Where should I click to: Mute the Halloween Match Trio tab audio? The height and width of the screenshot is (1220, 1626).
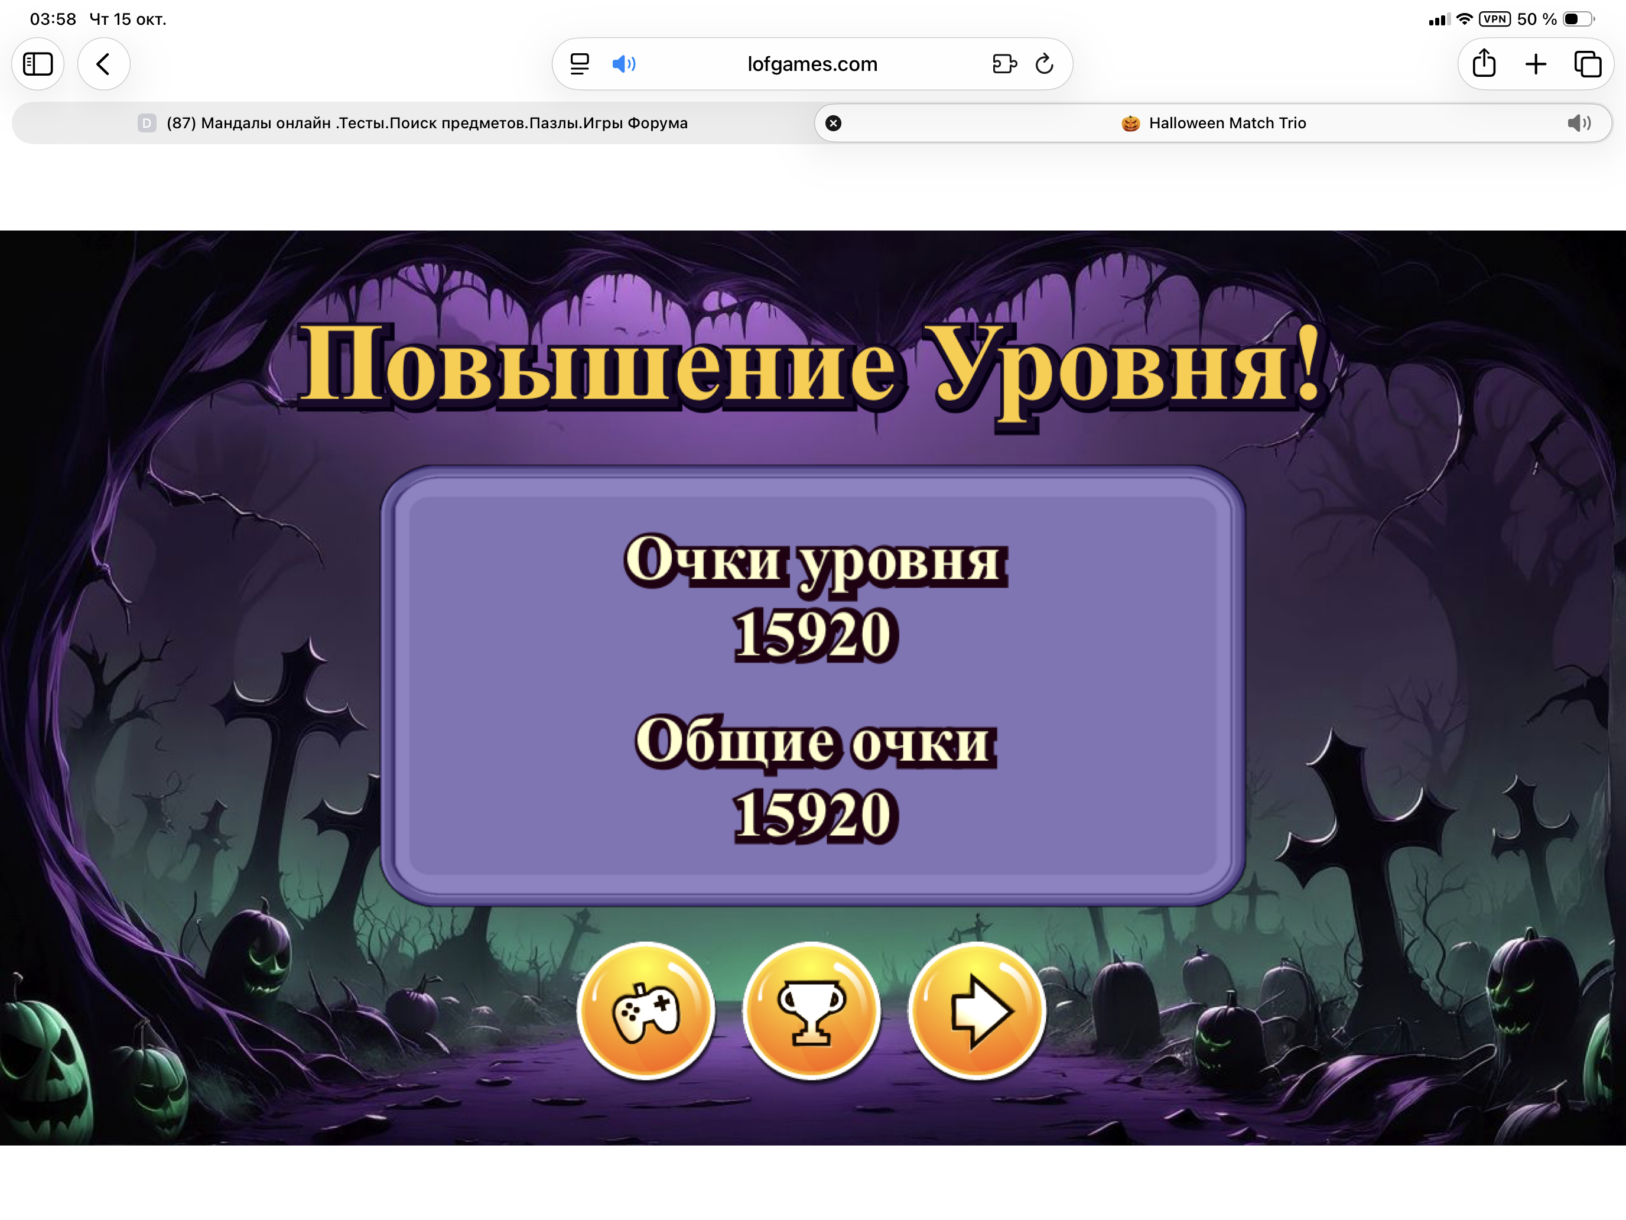point(1579,123)
